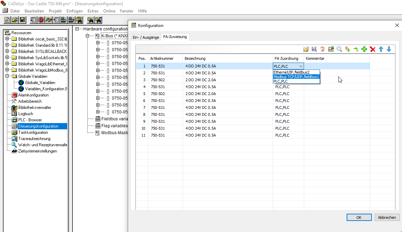Export configuration with the PDF icon
The height and width of the screenshot is (232, 402).
(x=323, y=49)
